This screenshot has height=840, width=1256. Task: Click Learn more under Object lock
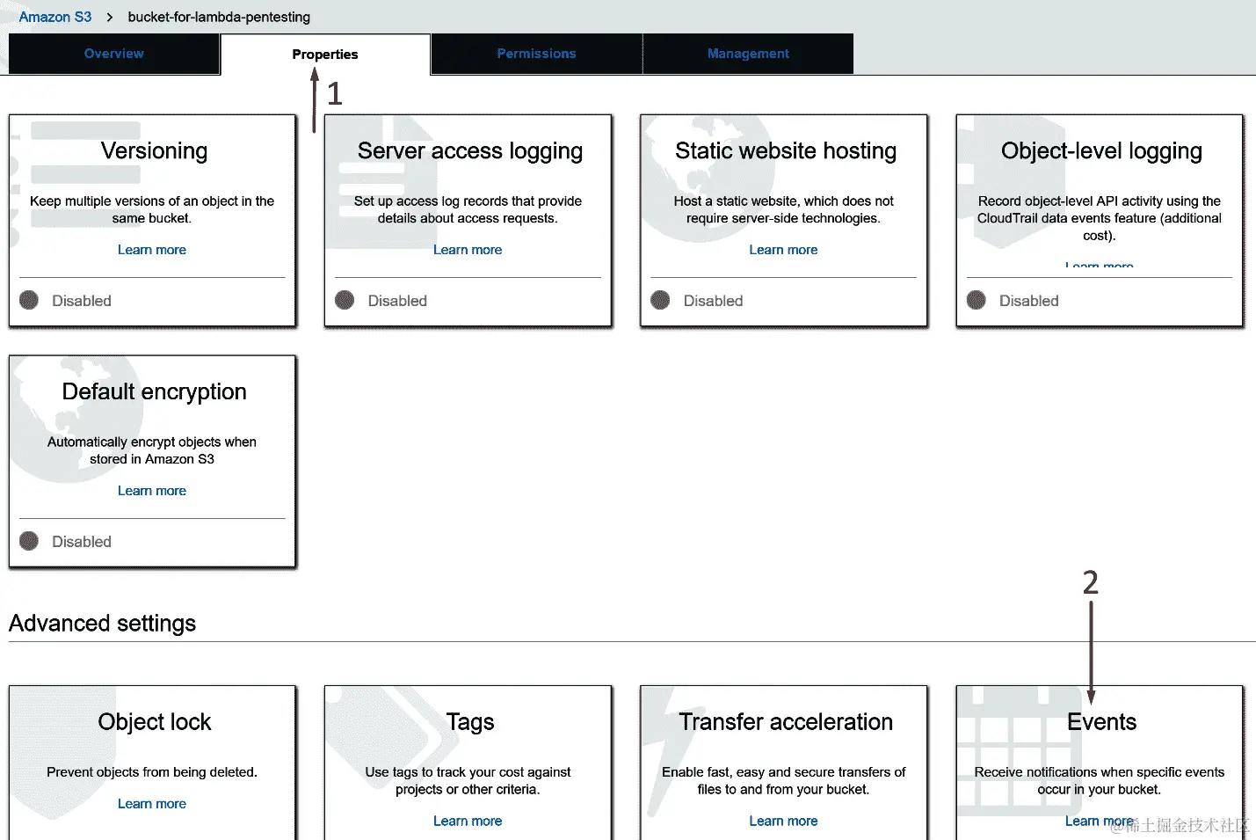point(152,804)
